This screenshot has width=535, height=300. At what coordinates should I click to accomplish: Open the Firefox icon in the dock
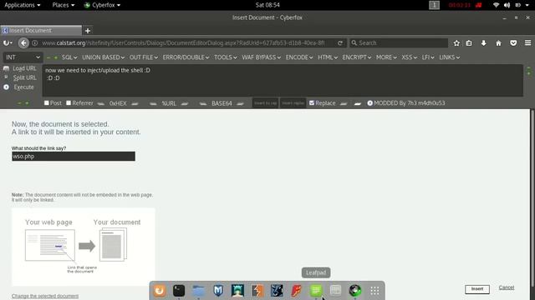click(160, 291)
